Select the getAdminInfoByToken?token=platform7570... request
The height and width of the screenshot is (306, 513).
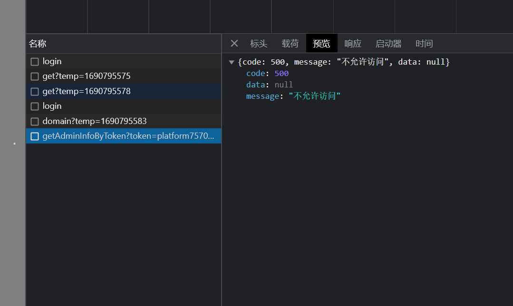click(124, 136)
